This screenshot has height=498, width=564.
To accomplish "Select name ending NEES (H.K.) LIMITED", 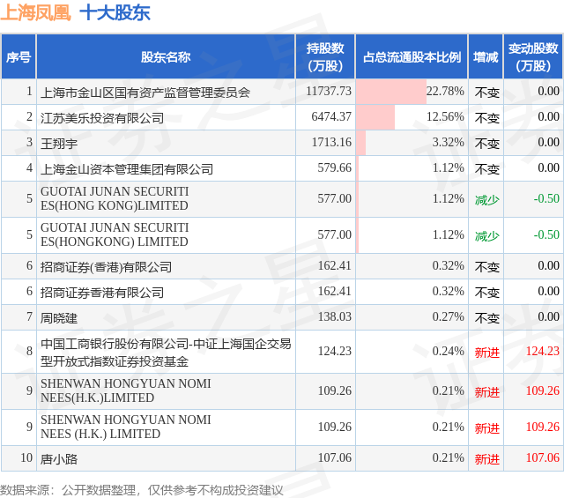I will pyautogui.click(x=125, y=427).
